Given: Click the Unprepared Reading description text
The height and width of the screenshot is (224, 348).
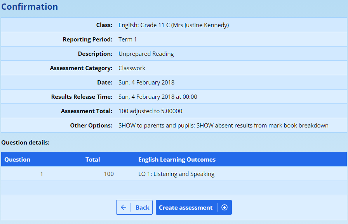Looking at the screenshot, I should (146, 54).
